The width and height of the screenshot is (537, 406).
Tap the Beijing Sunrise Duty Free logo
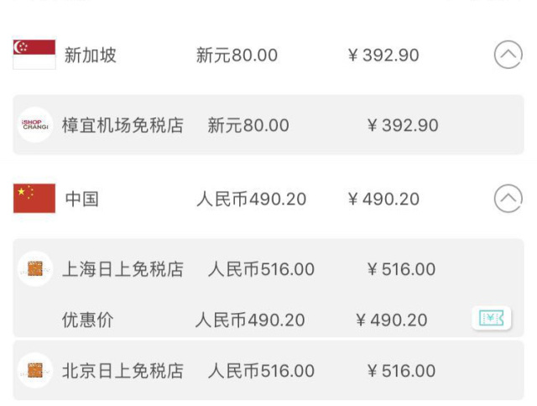(35, 371)
